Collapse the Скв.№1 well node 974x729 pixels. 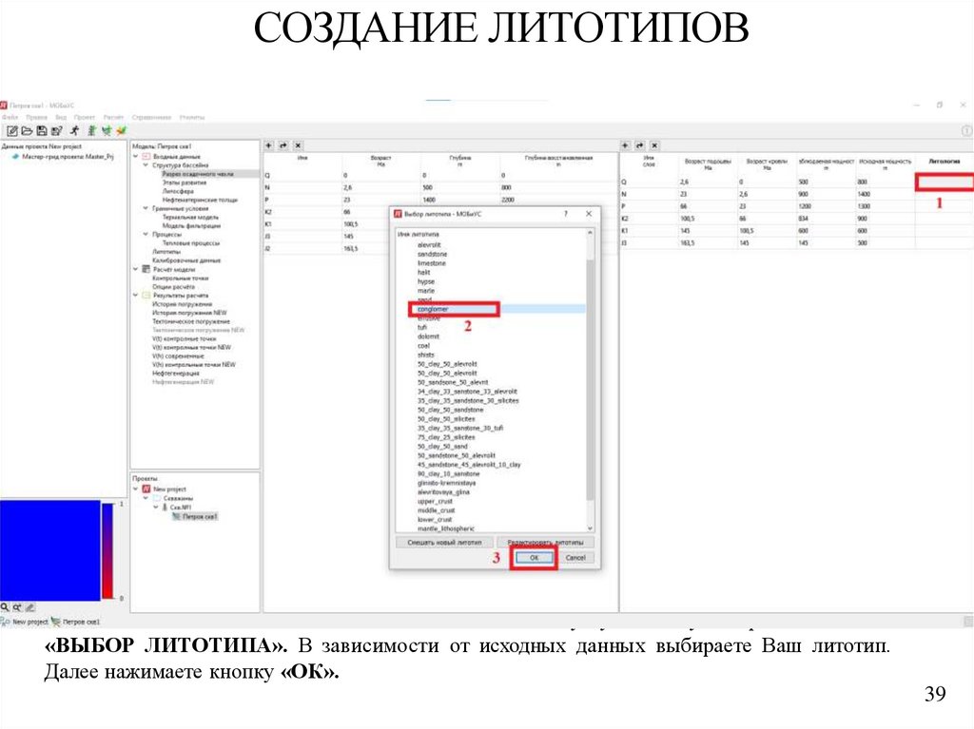[156, 508]
